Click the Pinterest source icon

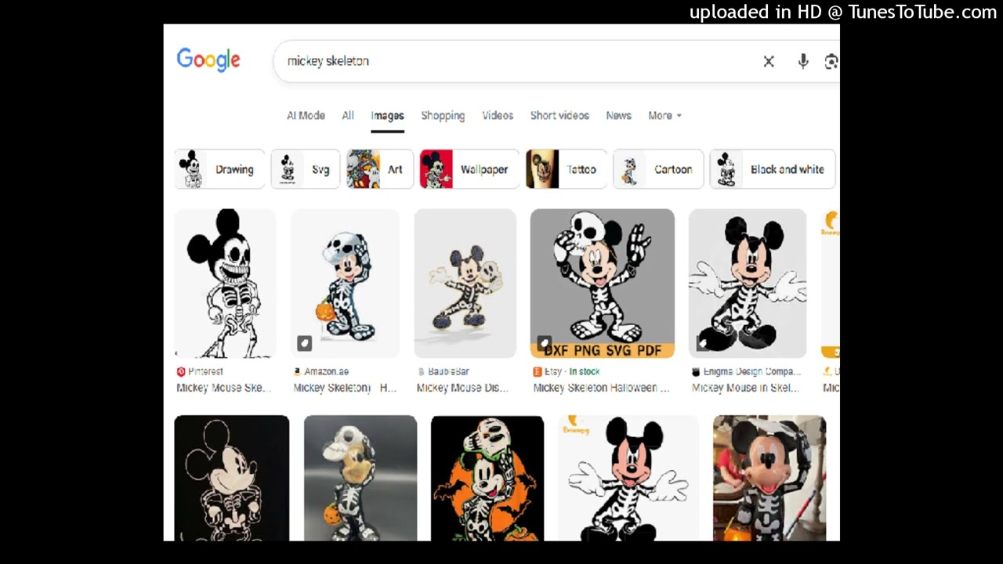pyautogui.click(x=181, y=371)
